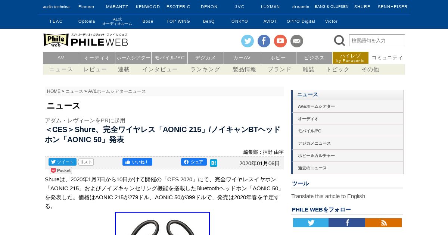Click the Phile Web logo
Viewport: 448px width, 235px height.
pos(85,40)
